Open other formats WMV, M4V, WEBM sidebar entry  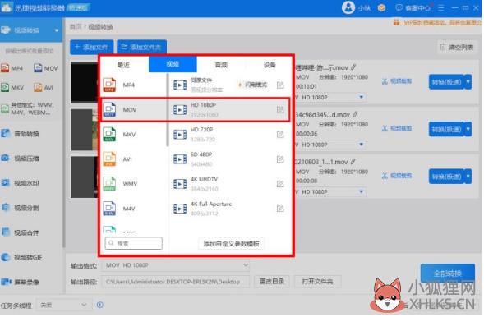(28, 108)
